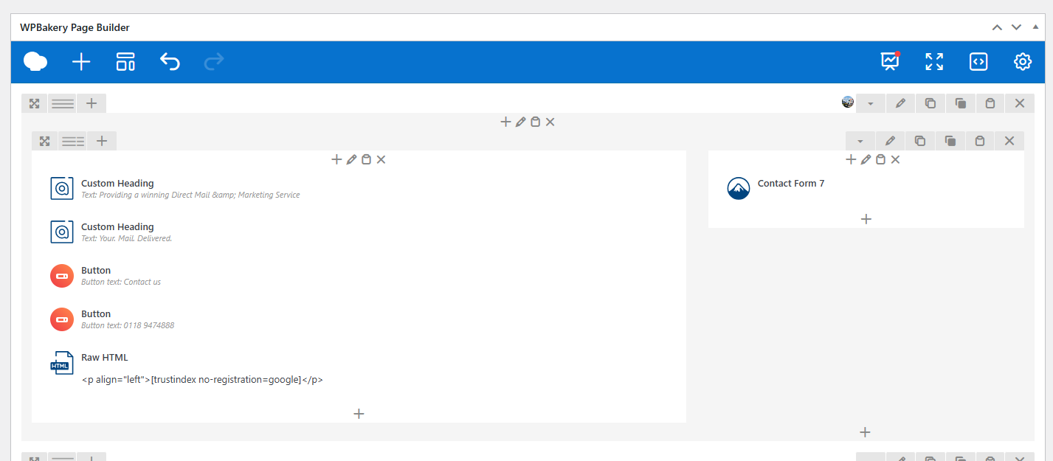Append element below Raw HTML using plus
Image resolution: width=1053 pixels, height=461 pixels.
click(x=359, y=414)
